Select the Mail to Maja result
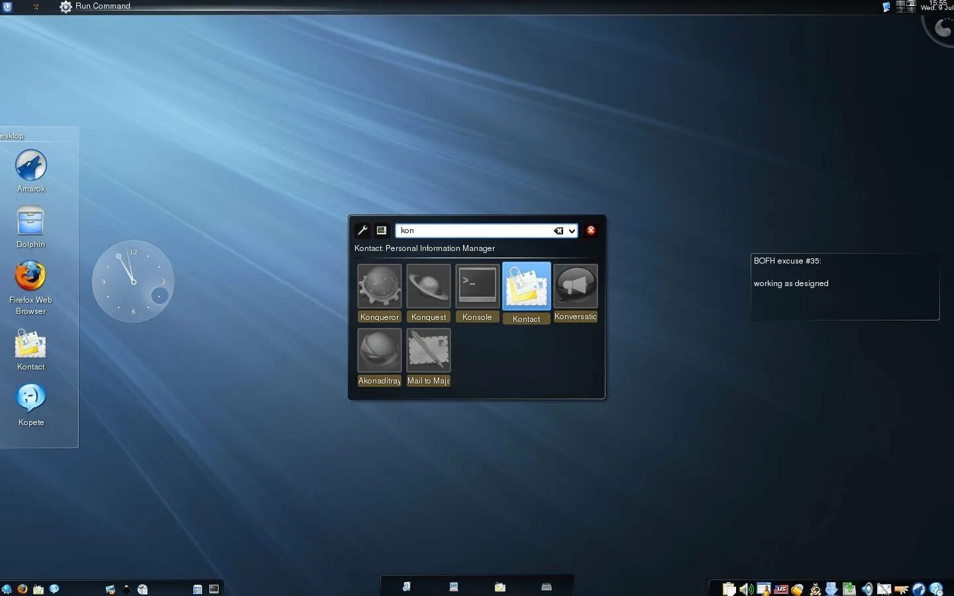954x596 pixels. (428, 358)
